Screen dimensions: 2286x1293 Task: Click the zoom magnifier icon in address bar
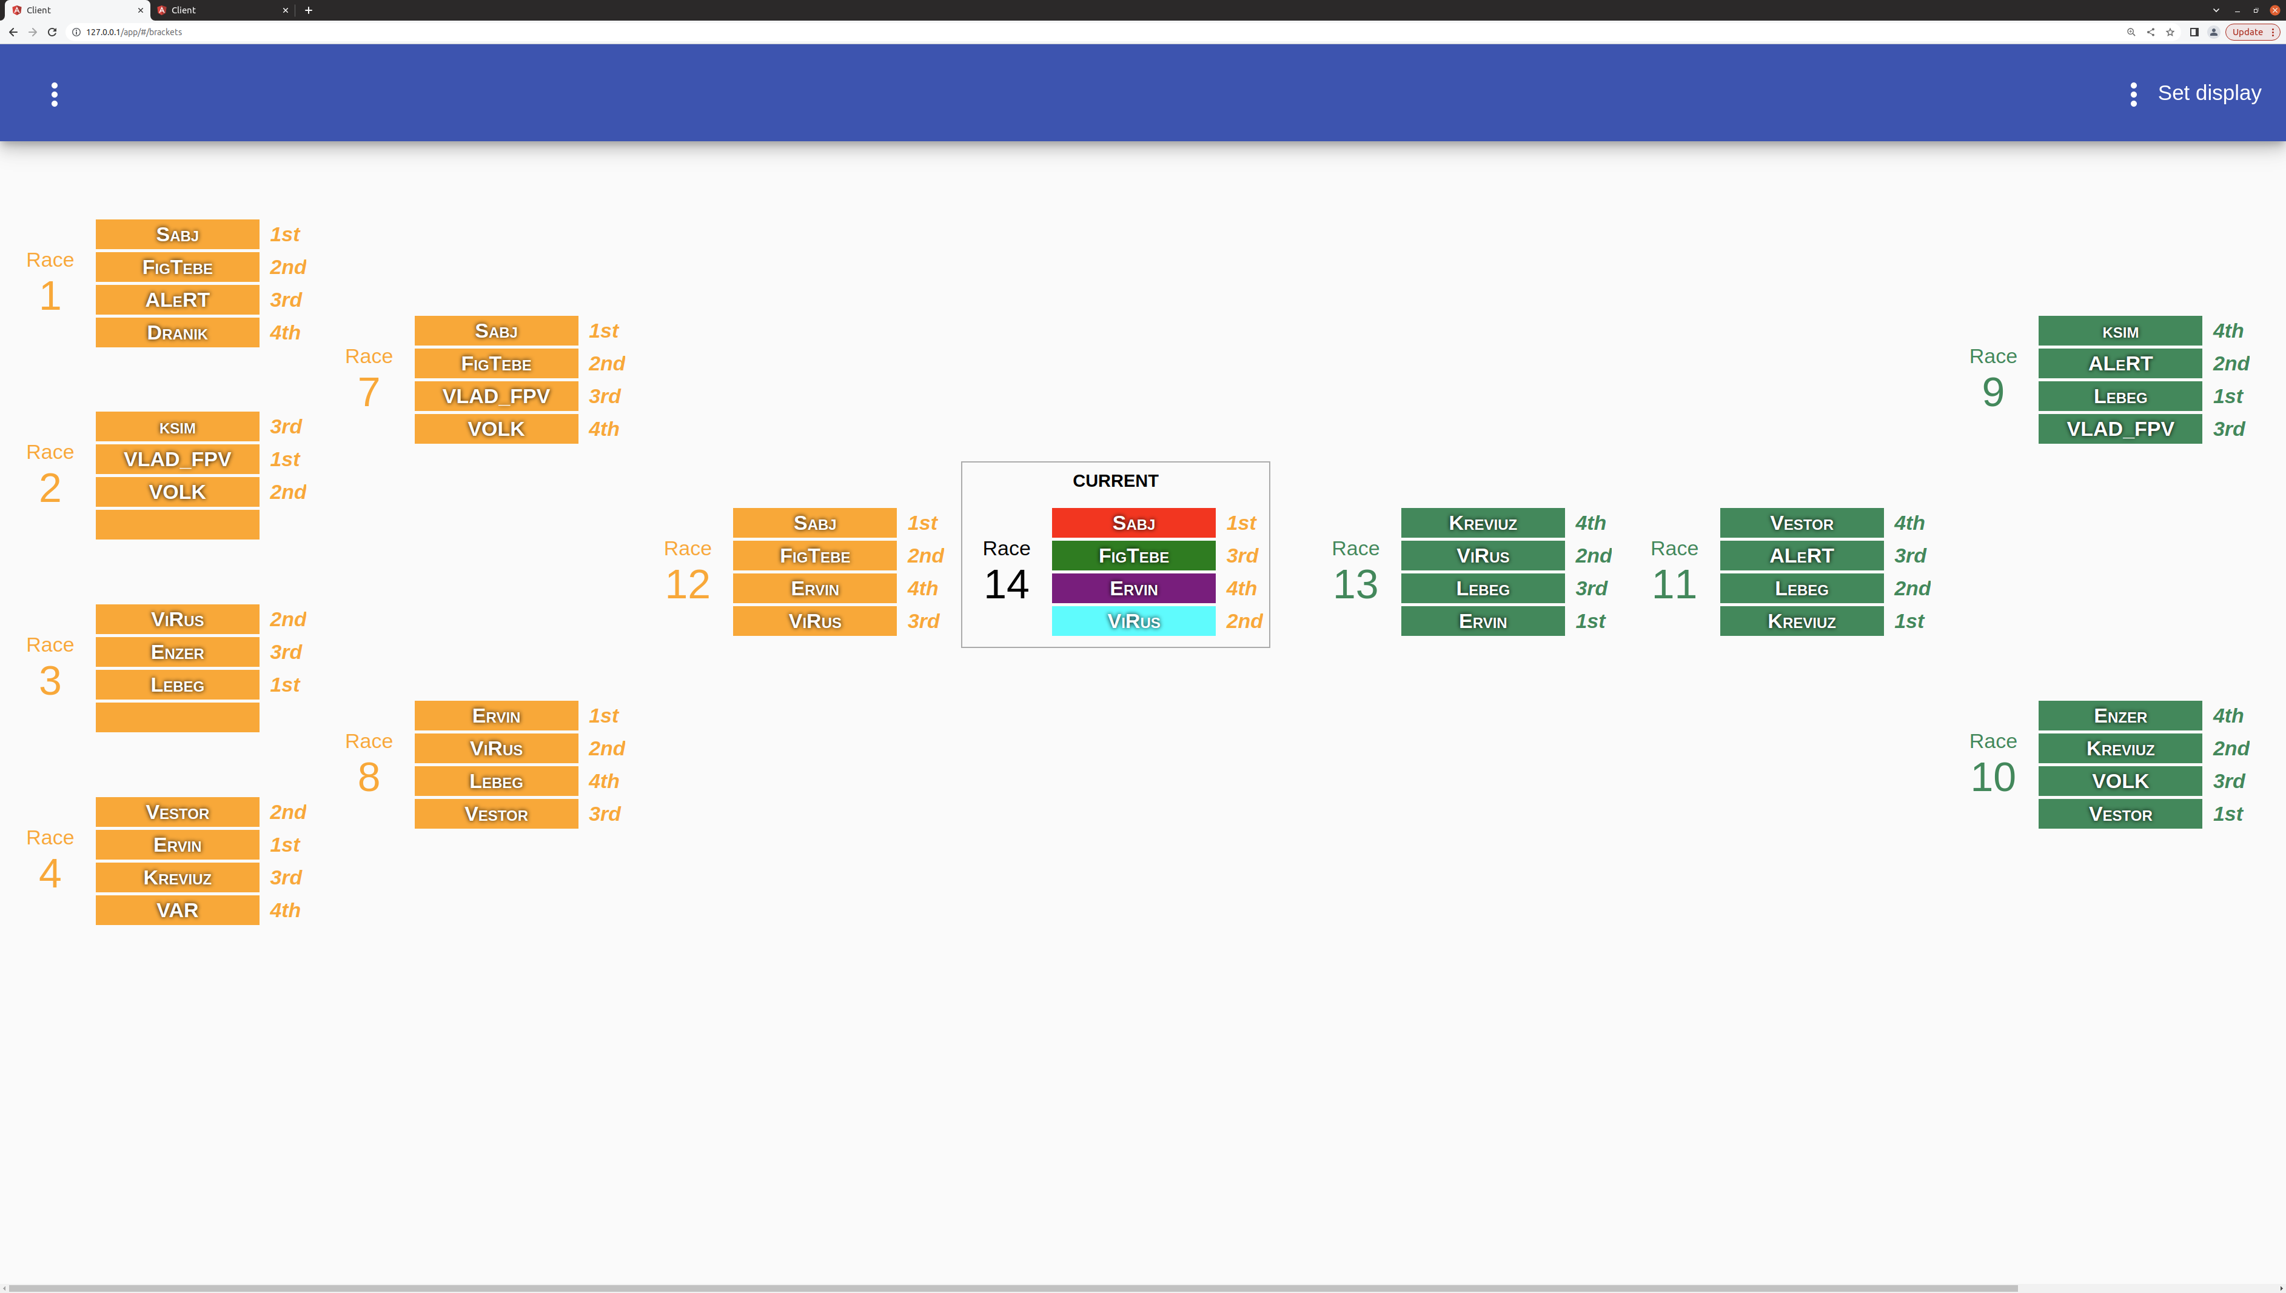pos(2131,32)
